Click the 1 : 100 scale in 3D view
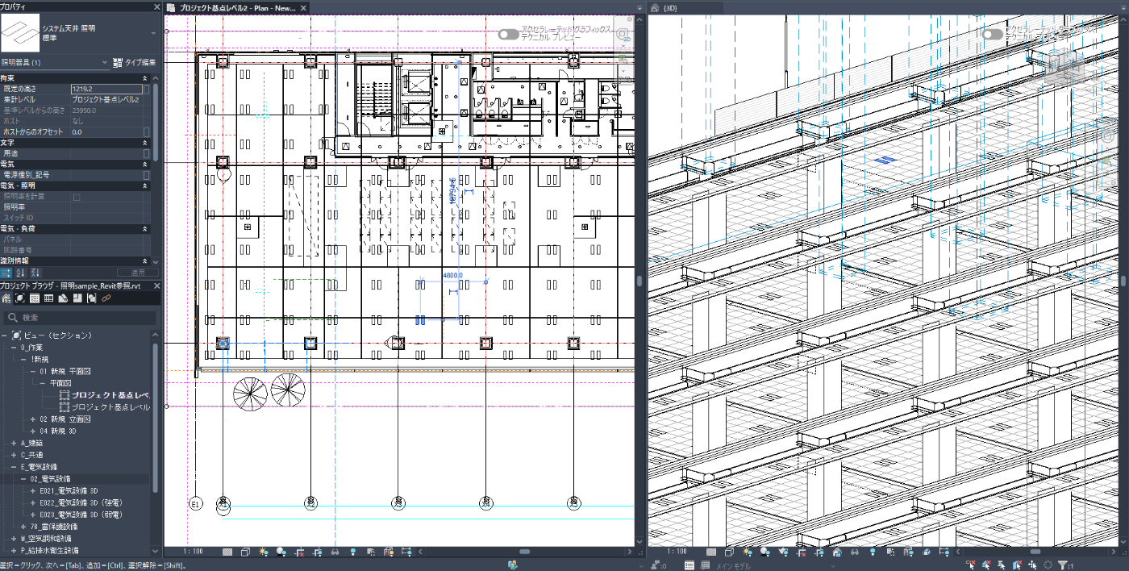This screenshot has height=571, width=1129. (x=676, y=552)
